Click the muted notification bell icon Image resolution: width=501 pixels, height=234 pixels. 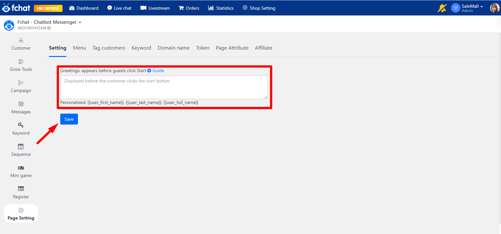(x=442, y=8)
